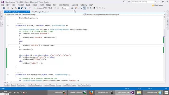Open the emulator target dropdown arrow

(x=53, y=8)
